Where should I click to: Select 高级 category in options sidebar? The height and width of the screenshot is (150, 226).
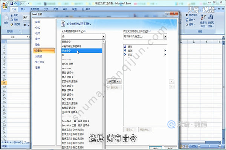[x=44, y=45]
